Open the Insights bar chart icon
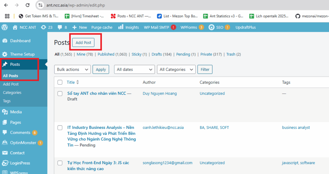Image resolution: width=329 pixels, height=174 pixels. (121, 27)
